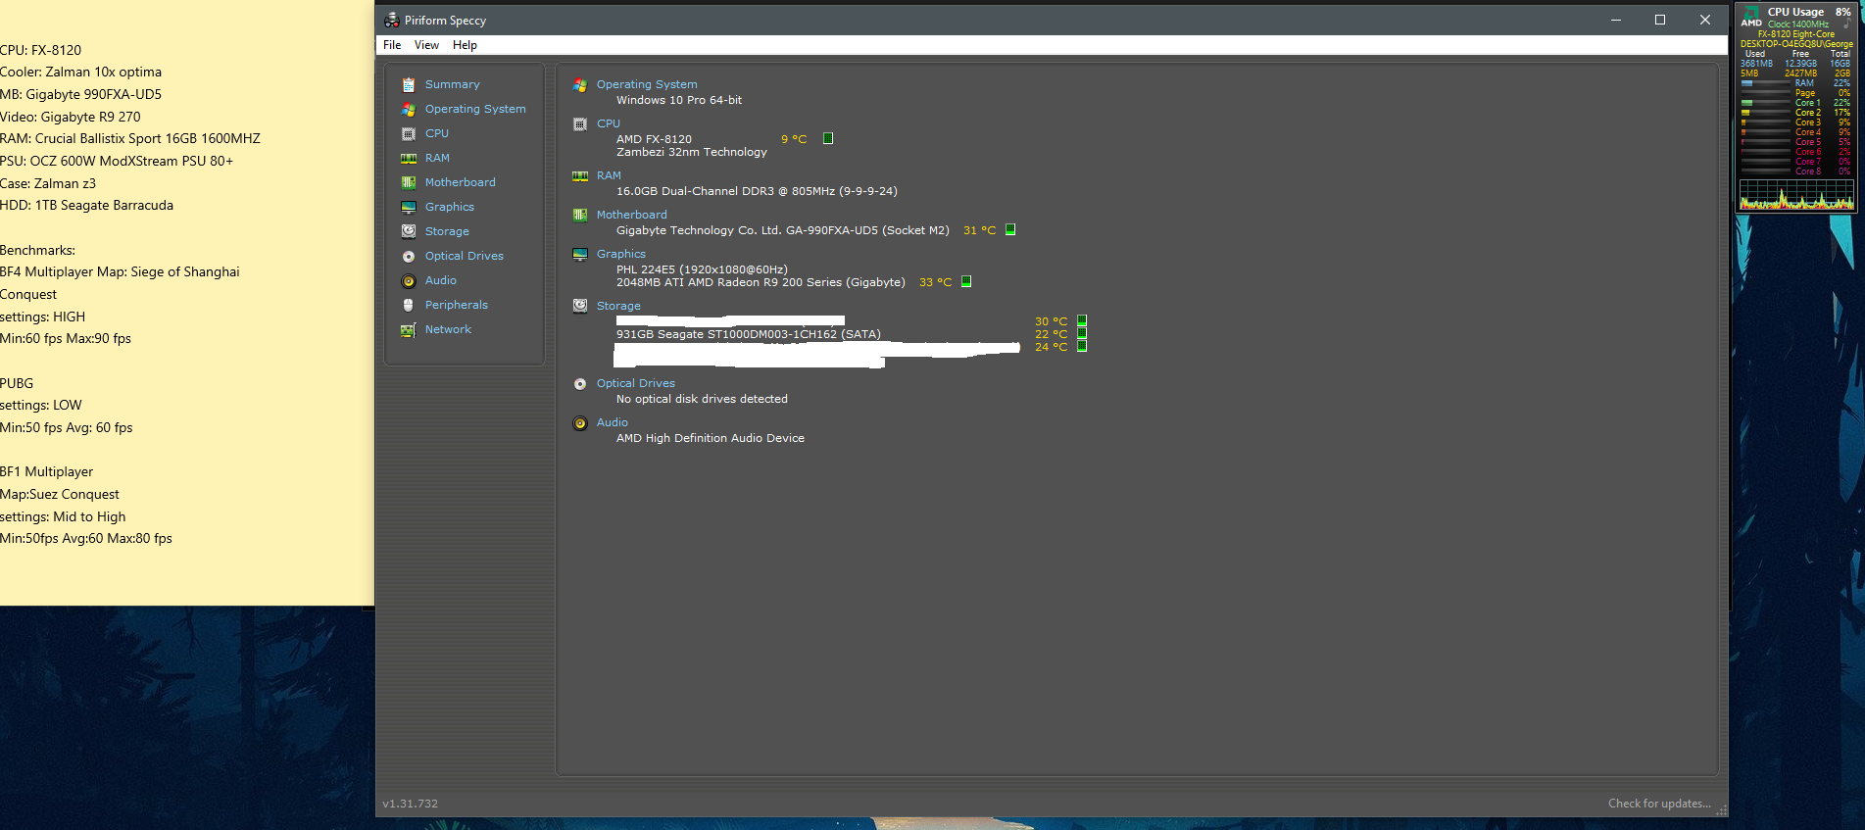1865x830 pixels.
Task: Click the Motherboard heading in summary panel
Action: (x=632, y=215)
